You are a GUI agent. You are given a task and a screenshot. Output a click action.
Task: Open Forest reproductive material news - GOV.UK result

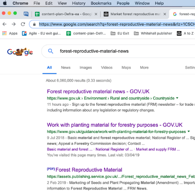click(98, 91)
